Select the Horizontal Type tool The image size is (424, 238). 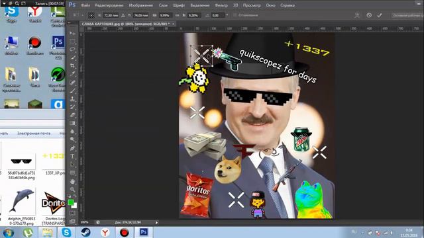(x=72, y=156)
